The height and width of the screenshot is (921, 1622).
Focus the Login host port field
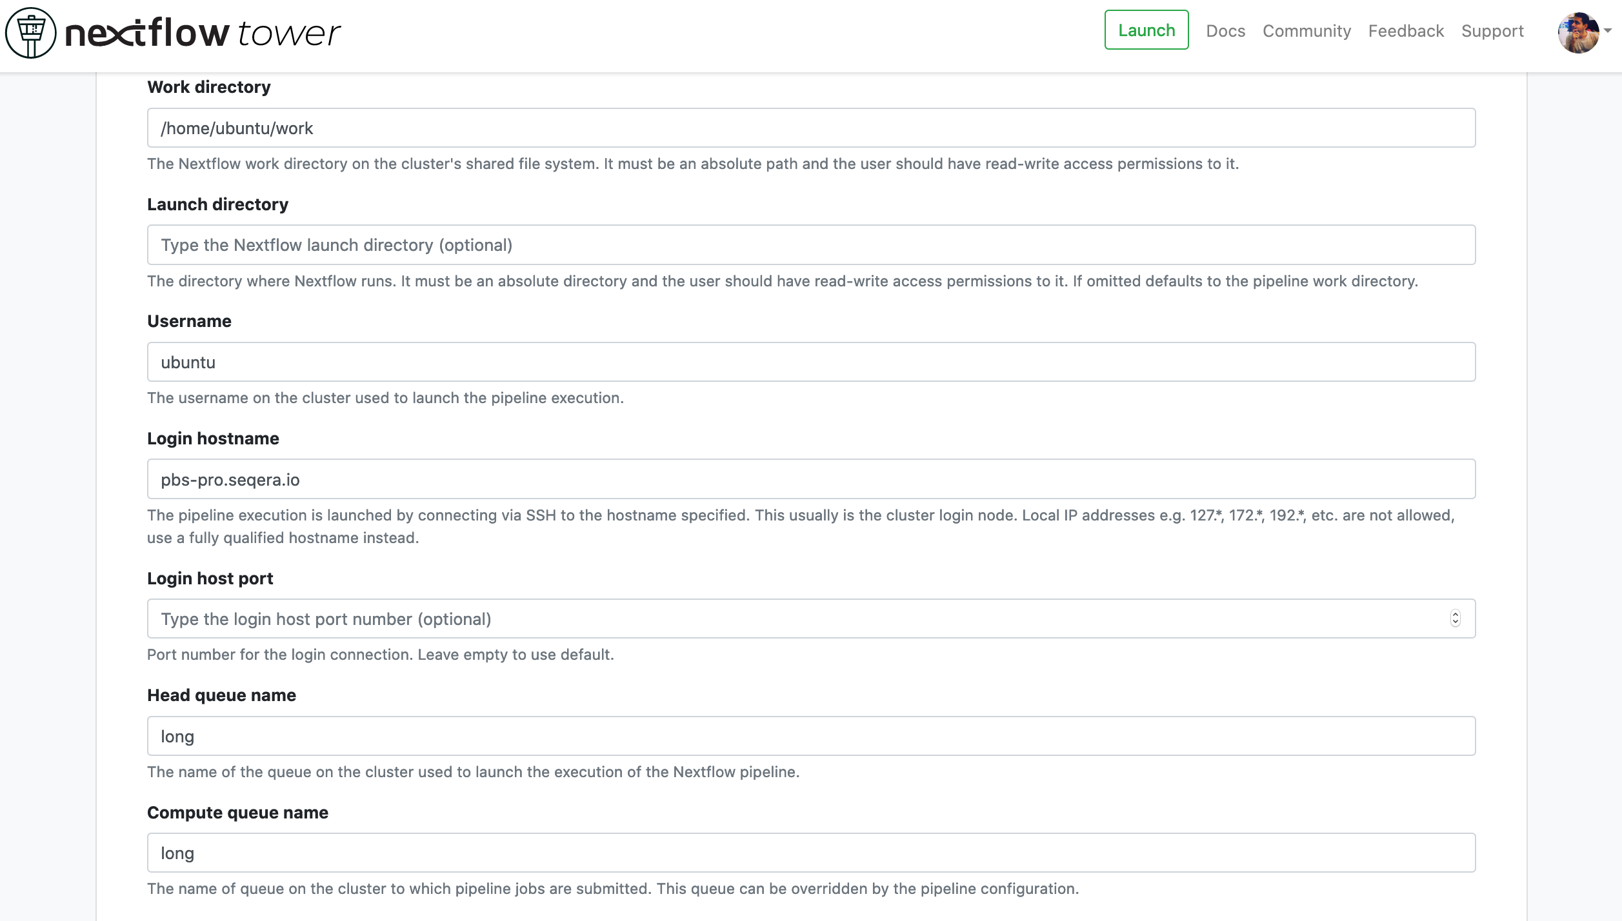[x=811, y=619]
